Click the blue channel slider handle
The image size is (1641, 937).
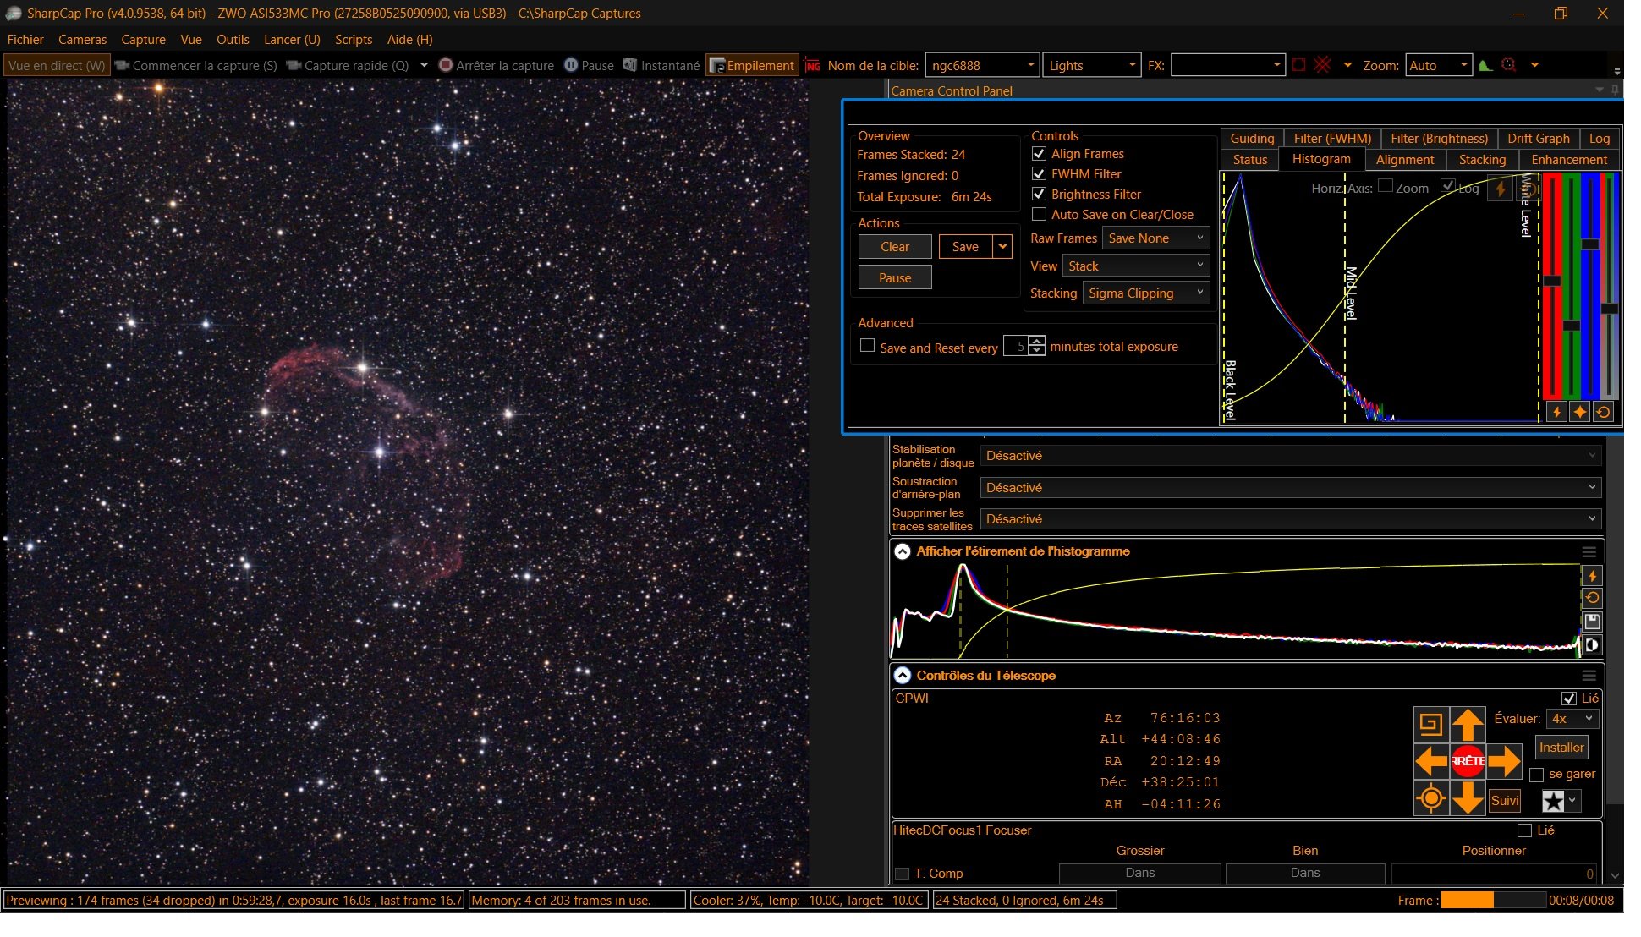1590,244
